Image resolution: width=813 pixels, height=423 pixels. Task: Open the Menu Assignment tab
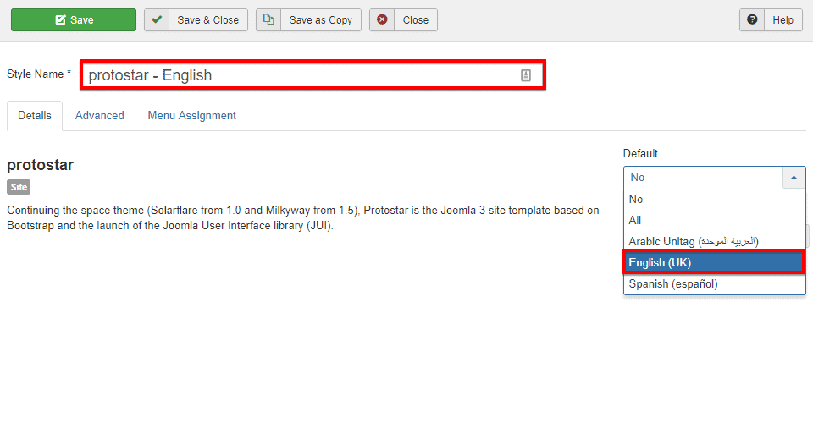click(192, 115)
